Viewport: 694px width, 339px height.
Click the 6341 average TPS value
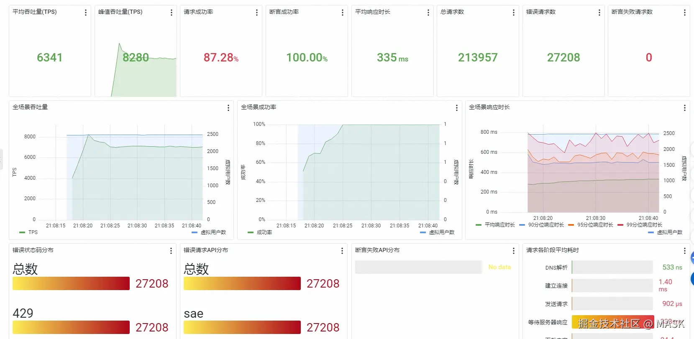click(x=50, y=57)
